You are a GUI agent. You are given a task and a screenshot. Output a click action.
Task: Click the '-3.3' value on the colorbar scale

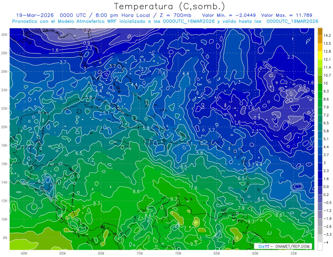(327, 235)
